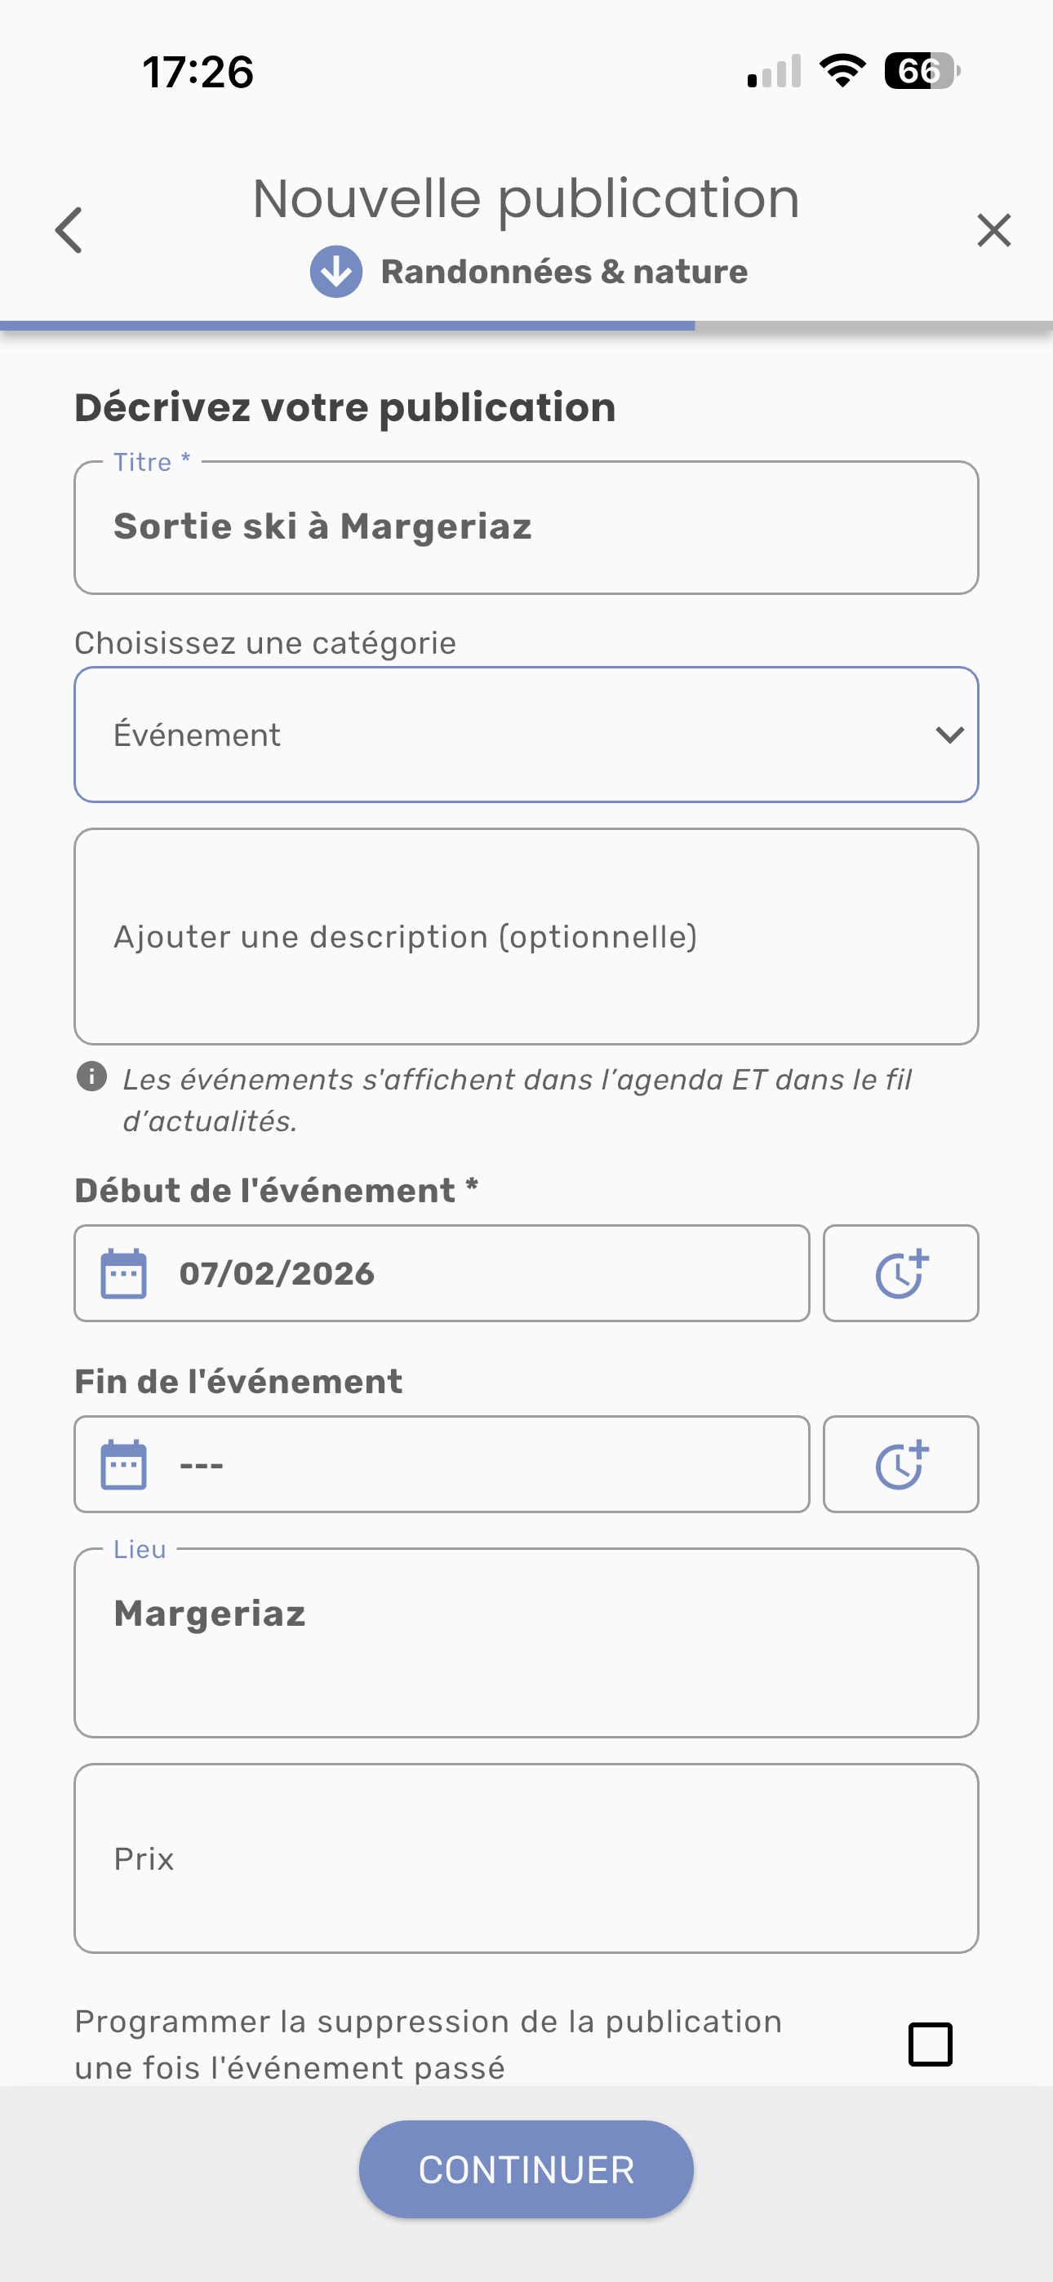This screenshot has height=2282, width=1053.
Task: Go back using the left chevron arrow
Action: pos(69,230)
